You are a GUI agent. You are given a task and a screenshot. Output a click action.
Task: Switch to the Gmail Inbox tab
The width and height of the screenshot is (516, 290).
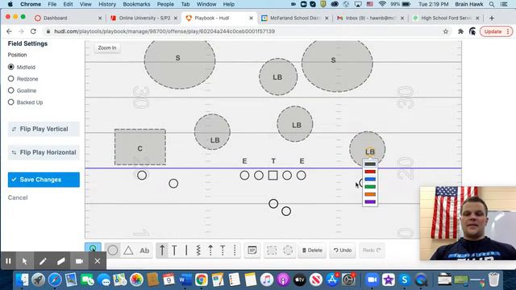click(x=370, y=18)
